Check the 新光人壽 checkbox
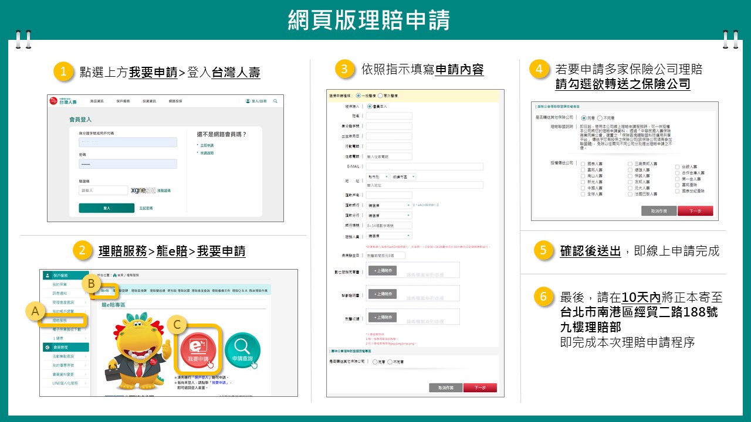This screenshot has width=751, height=422. tap(583, 182)
